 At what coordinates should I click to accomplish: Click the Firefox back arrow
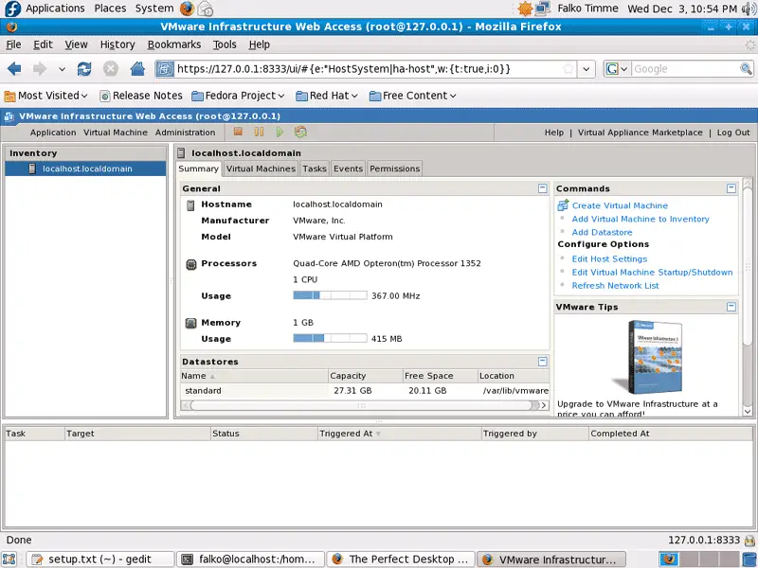14,69
